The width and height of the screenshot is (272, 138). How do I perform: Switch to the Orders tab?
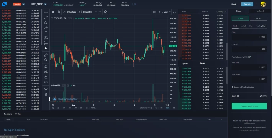[x=18, y=114]
